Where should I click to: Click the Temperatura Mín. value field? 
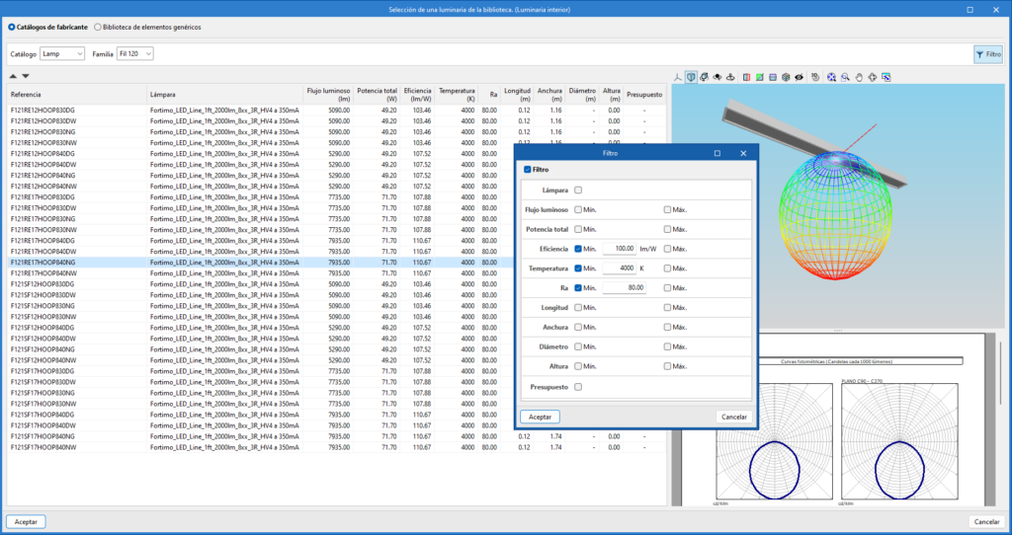620,268
